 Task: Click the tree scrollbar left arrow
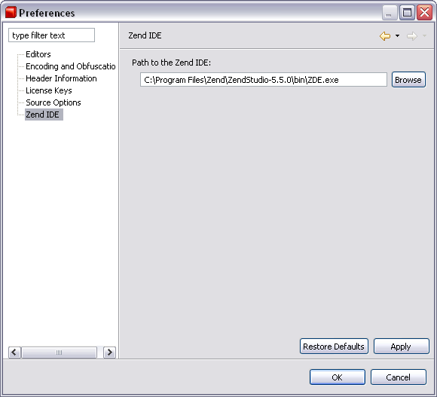(14, 353)
